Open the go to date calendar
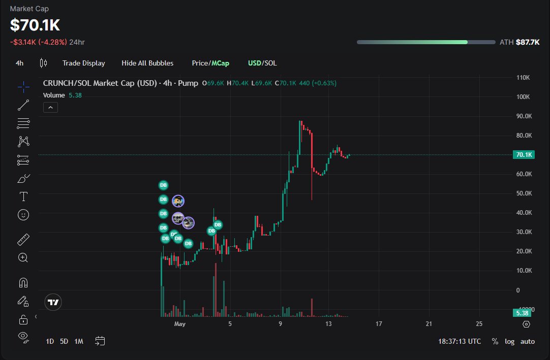The image size is (550, 360). point(100,341)
